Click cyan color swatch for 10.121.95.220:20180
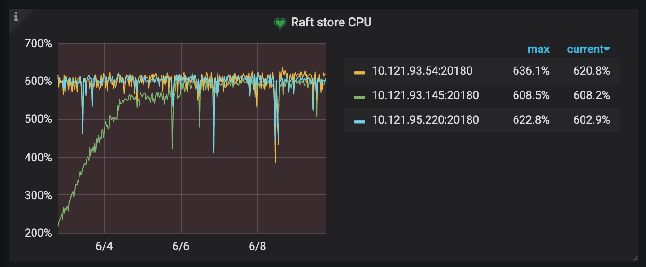 [359, 121]
